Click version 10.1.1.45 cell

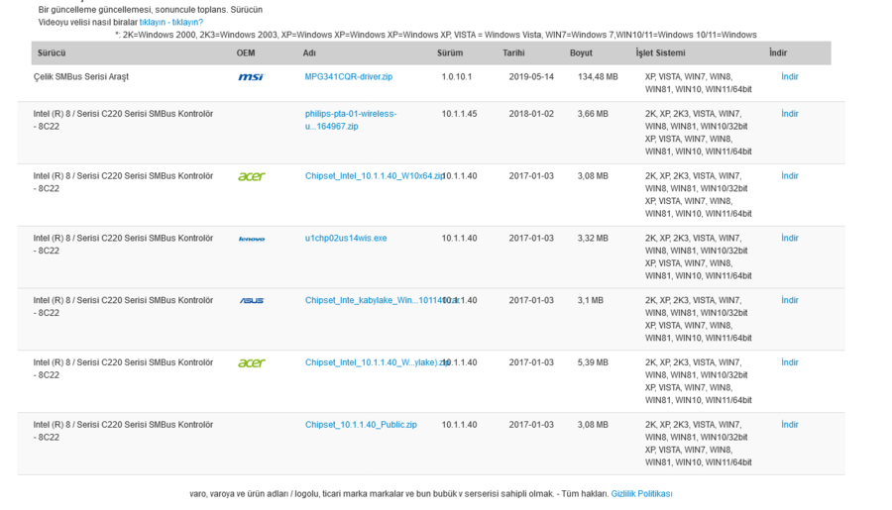(459, 114)
